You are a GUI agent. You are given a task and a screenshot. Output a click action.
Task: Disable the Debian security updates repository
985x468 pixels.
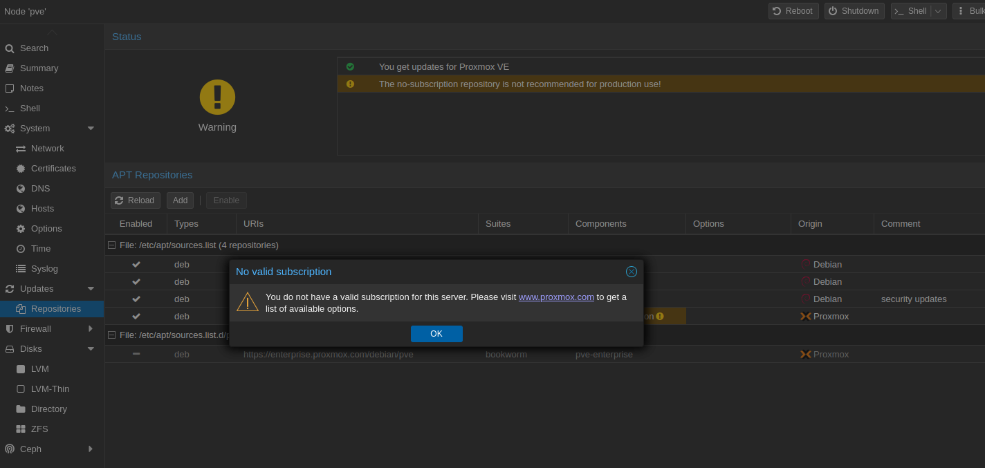click(x=136, y=299)
